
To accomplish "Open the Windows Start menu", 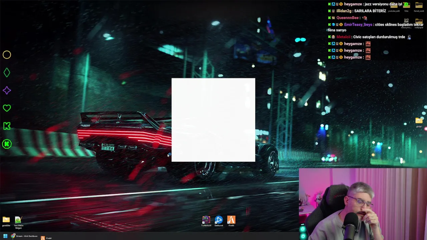I will click(x=5, y=236).
